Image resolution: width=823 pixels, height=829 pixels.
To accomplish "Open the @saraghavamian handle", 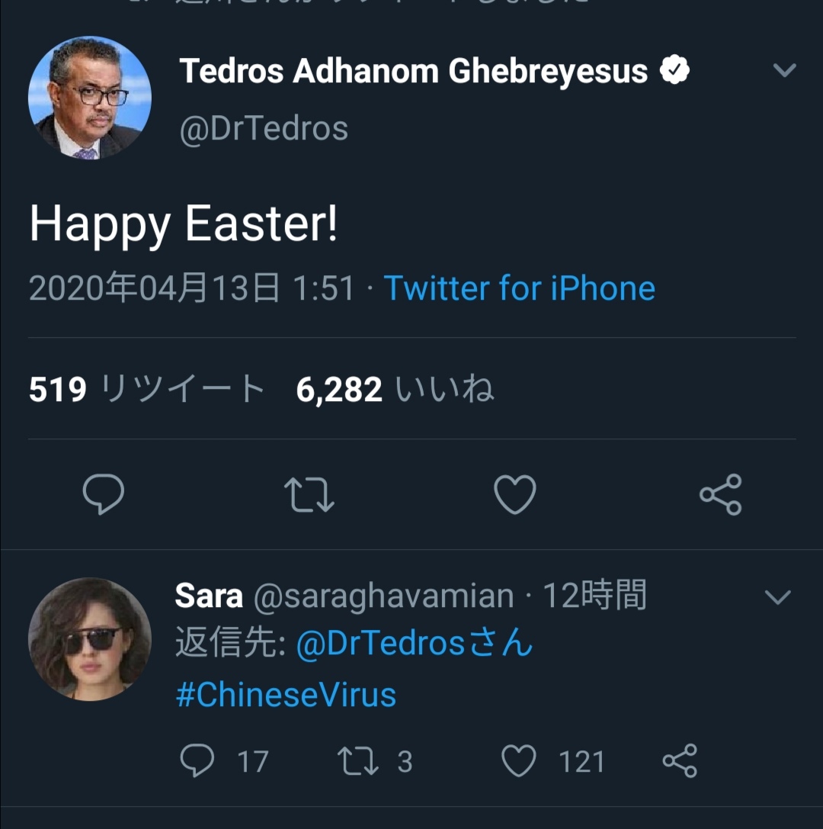I will click(x=383, y=596).
